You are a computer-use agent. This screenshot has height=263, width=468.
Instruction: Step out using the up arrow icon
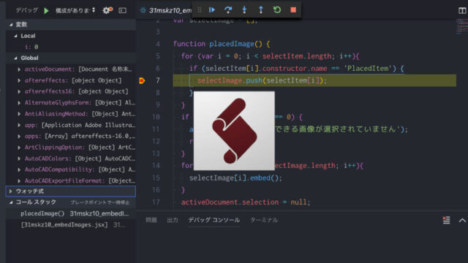click(260, 9)
